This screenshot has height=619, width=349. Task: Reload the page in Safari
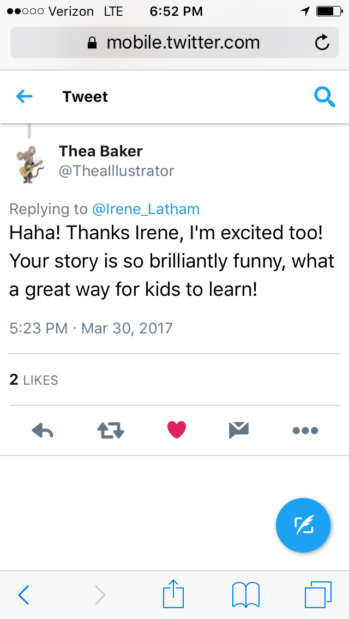tap(322, 43)
